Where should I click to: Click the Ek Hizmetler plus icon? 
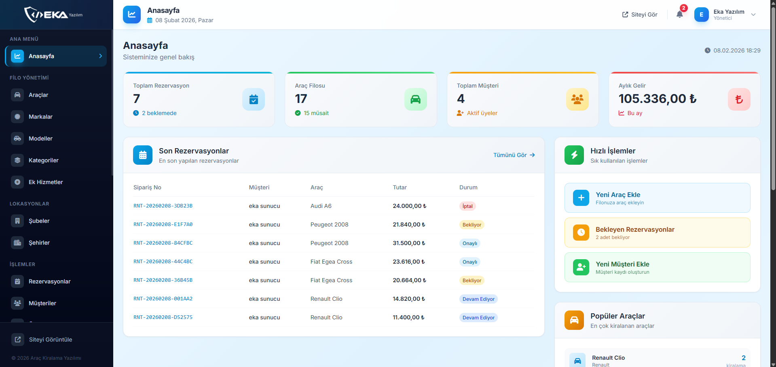17,182
